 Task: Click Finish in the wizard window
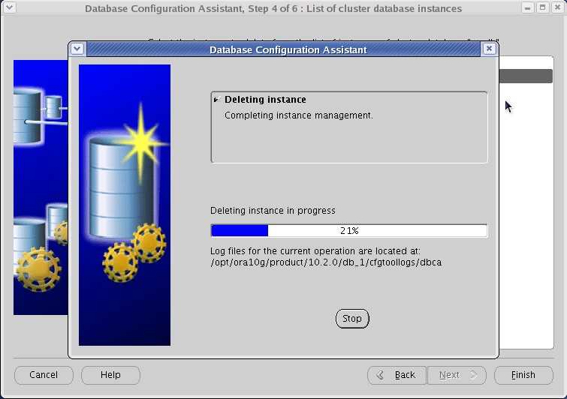[x=523, y=375]
